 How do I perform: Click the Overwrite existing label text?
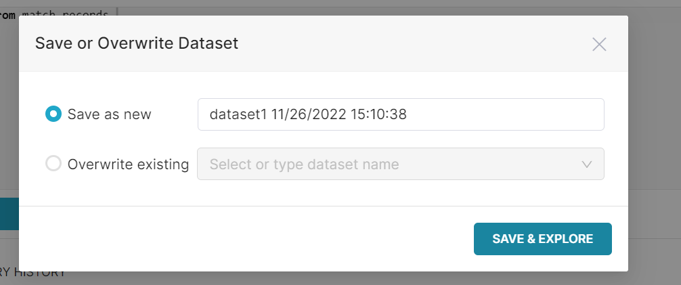click(128, 164)
